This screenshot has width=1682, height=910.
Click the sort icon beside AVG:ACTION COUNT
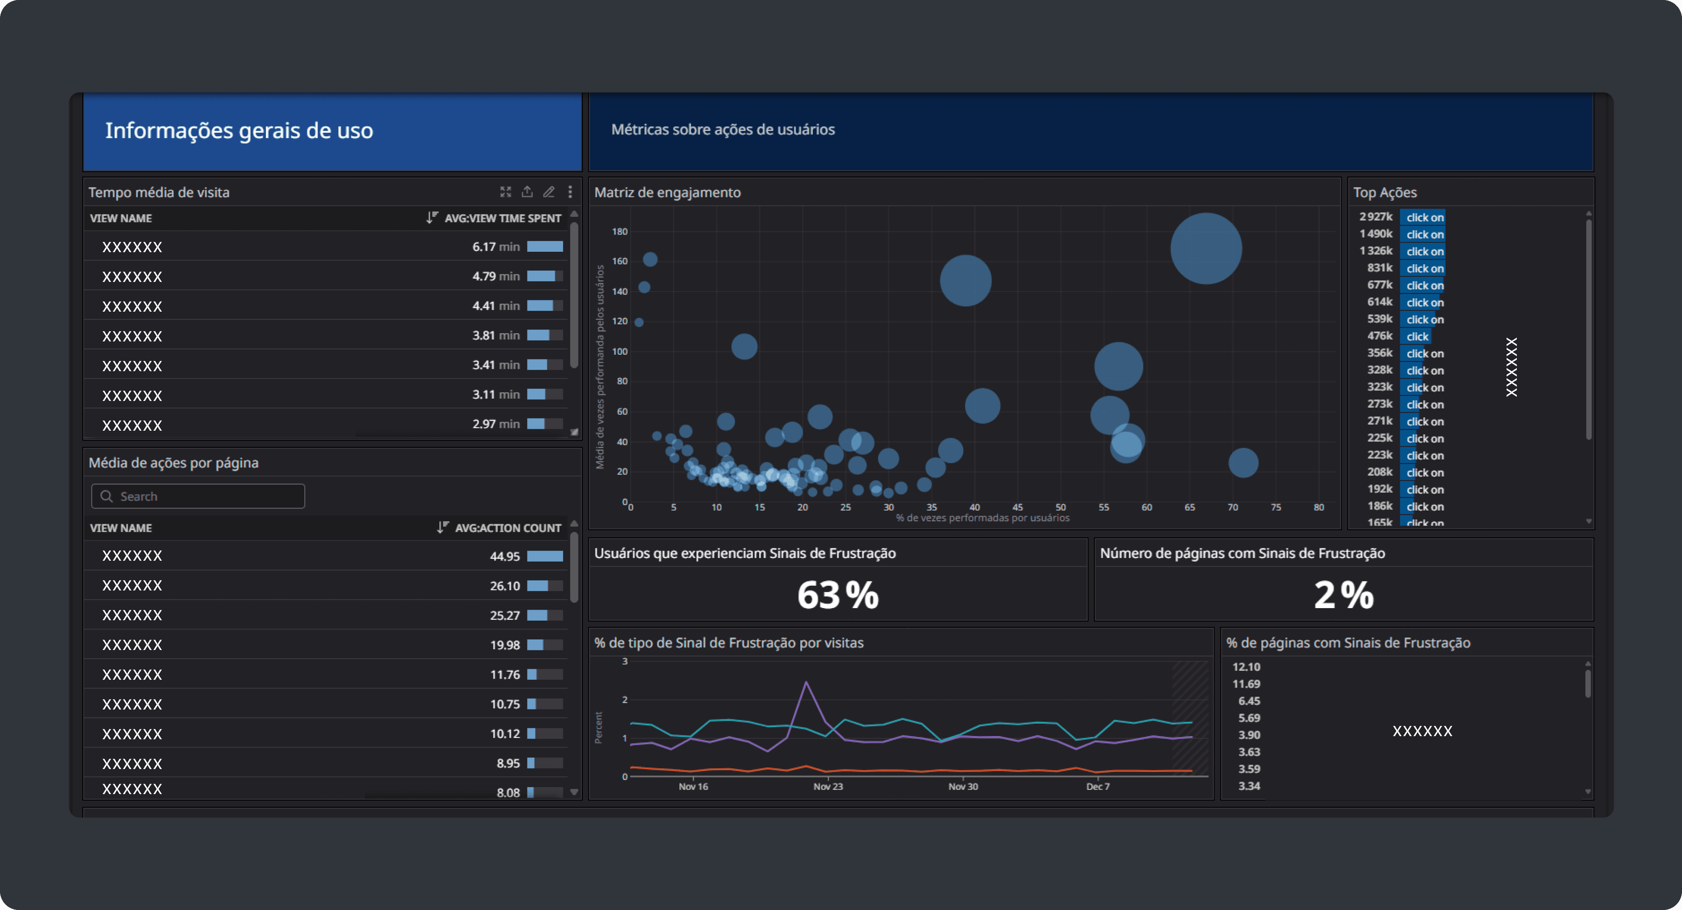click(442, 527)
